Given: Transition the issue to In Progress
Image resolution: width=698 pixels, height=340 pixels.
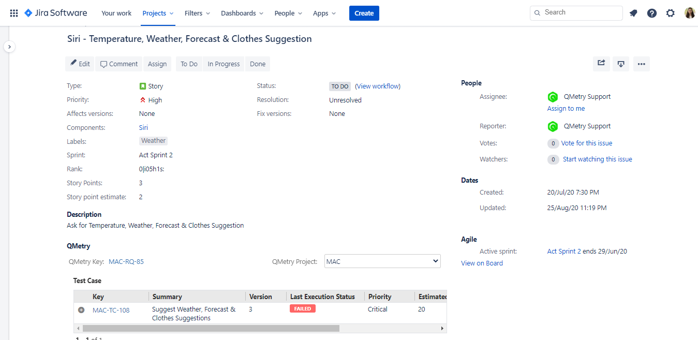Looking at the screenshot, I should tap(224, 64).
